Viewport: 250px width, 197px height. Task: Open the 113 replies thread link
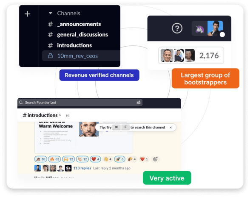[x=82, y=168]
